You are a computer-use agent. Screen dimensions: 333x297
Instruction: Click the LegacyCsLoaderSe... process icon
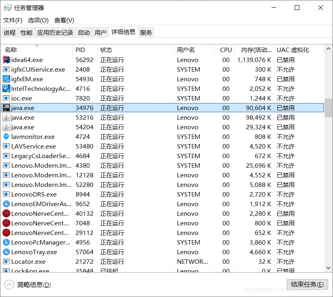(6, 156)
